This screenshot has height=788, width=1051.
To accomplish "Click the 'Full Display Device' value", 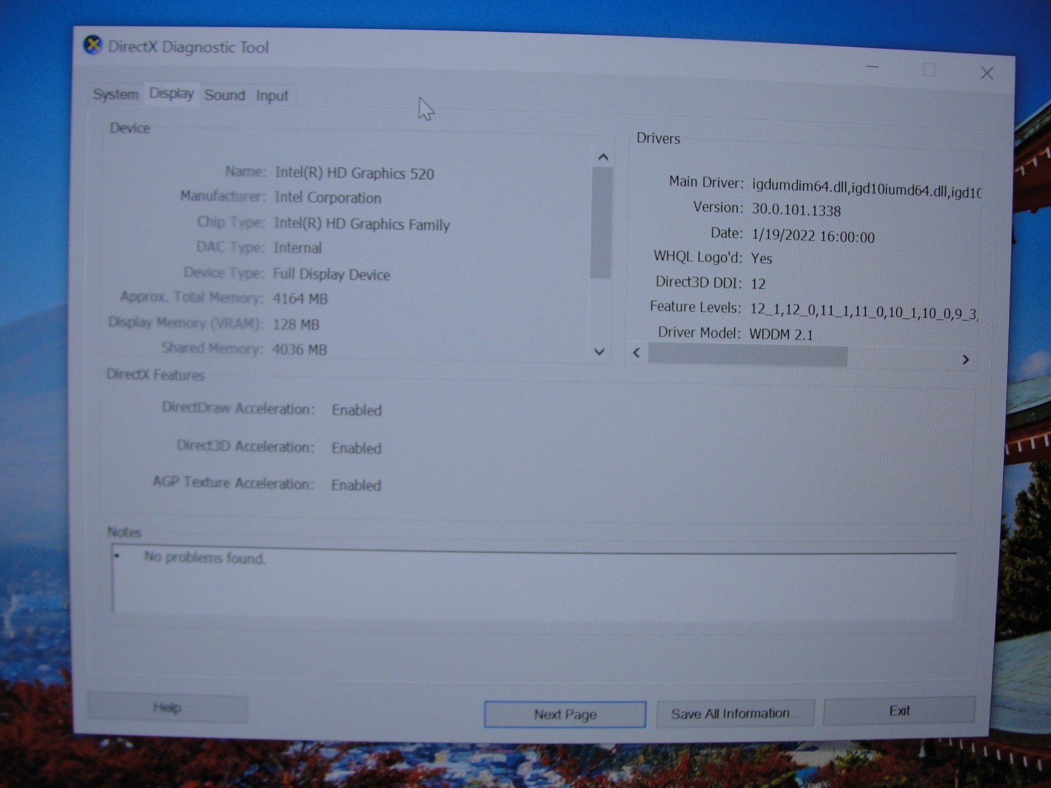I will click(x=332, y=274).
